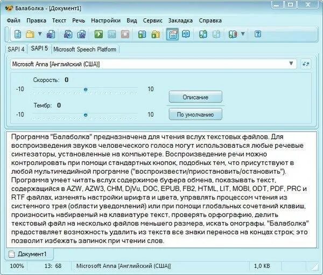The height and width of the screenshot is (275, 323).
Task: Save the document using the floppy disk icon
Action: pyautogui.click(x=51, y=34)
